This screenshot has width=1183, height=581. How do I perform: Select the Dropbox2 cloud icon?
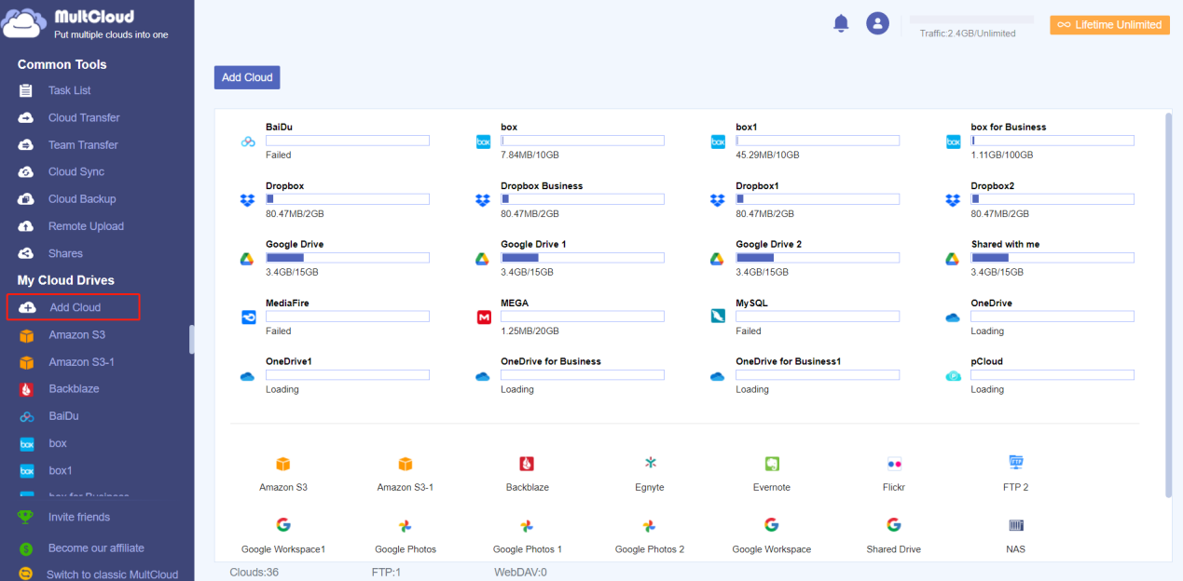tap(953, 200)
